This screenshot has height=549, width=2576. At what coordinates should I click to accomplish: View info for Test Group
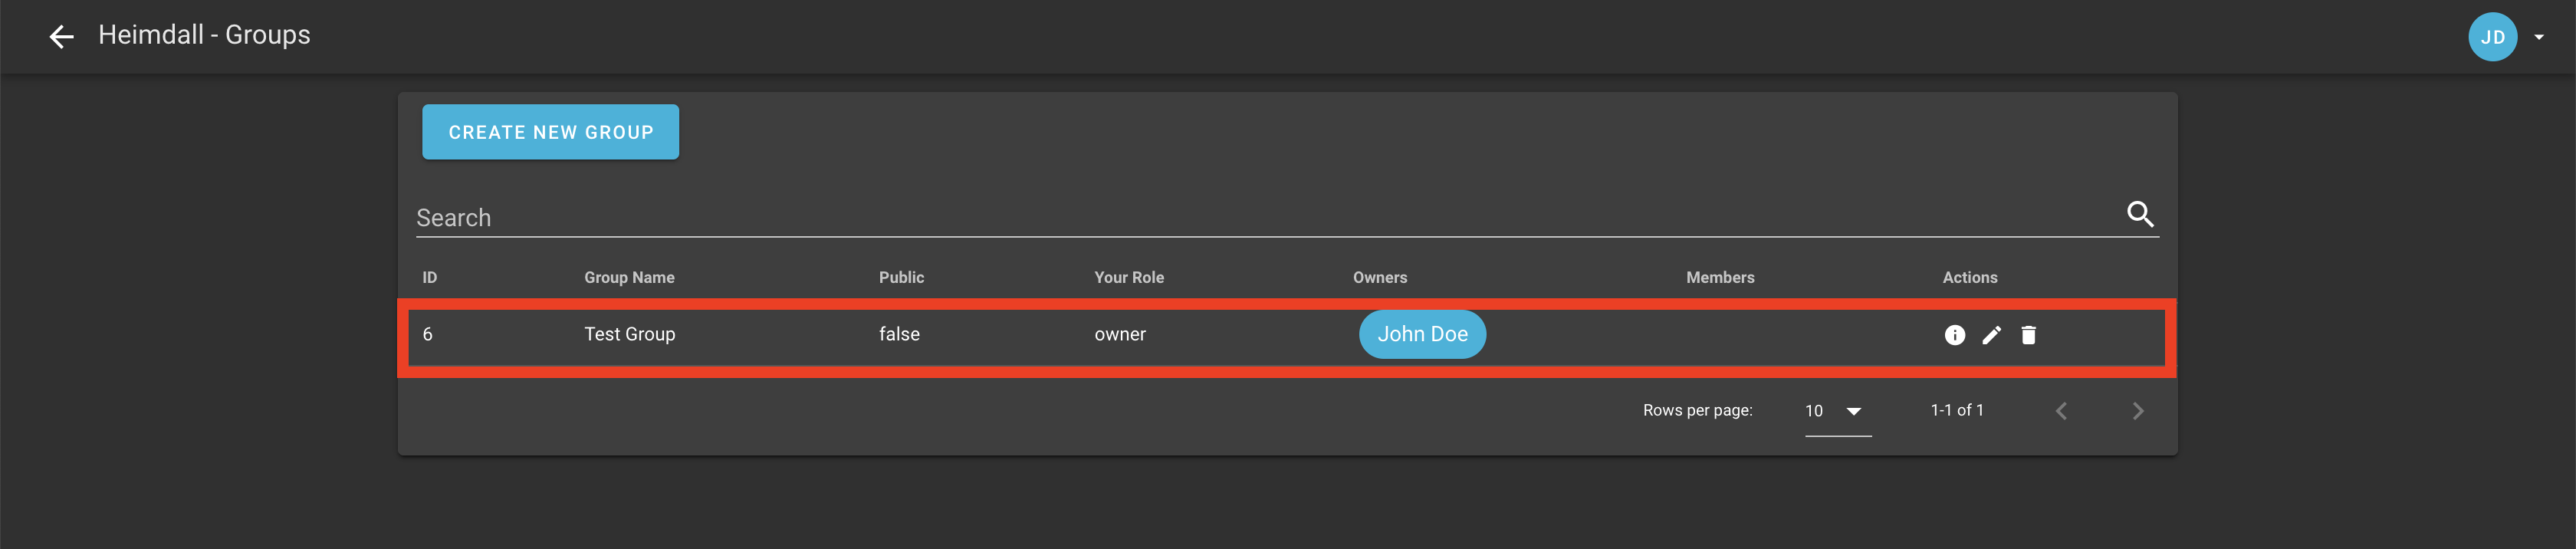[x=1954, y=335]
